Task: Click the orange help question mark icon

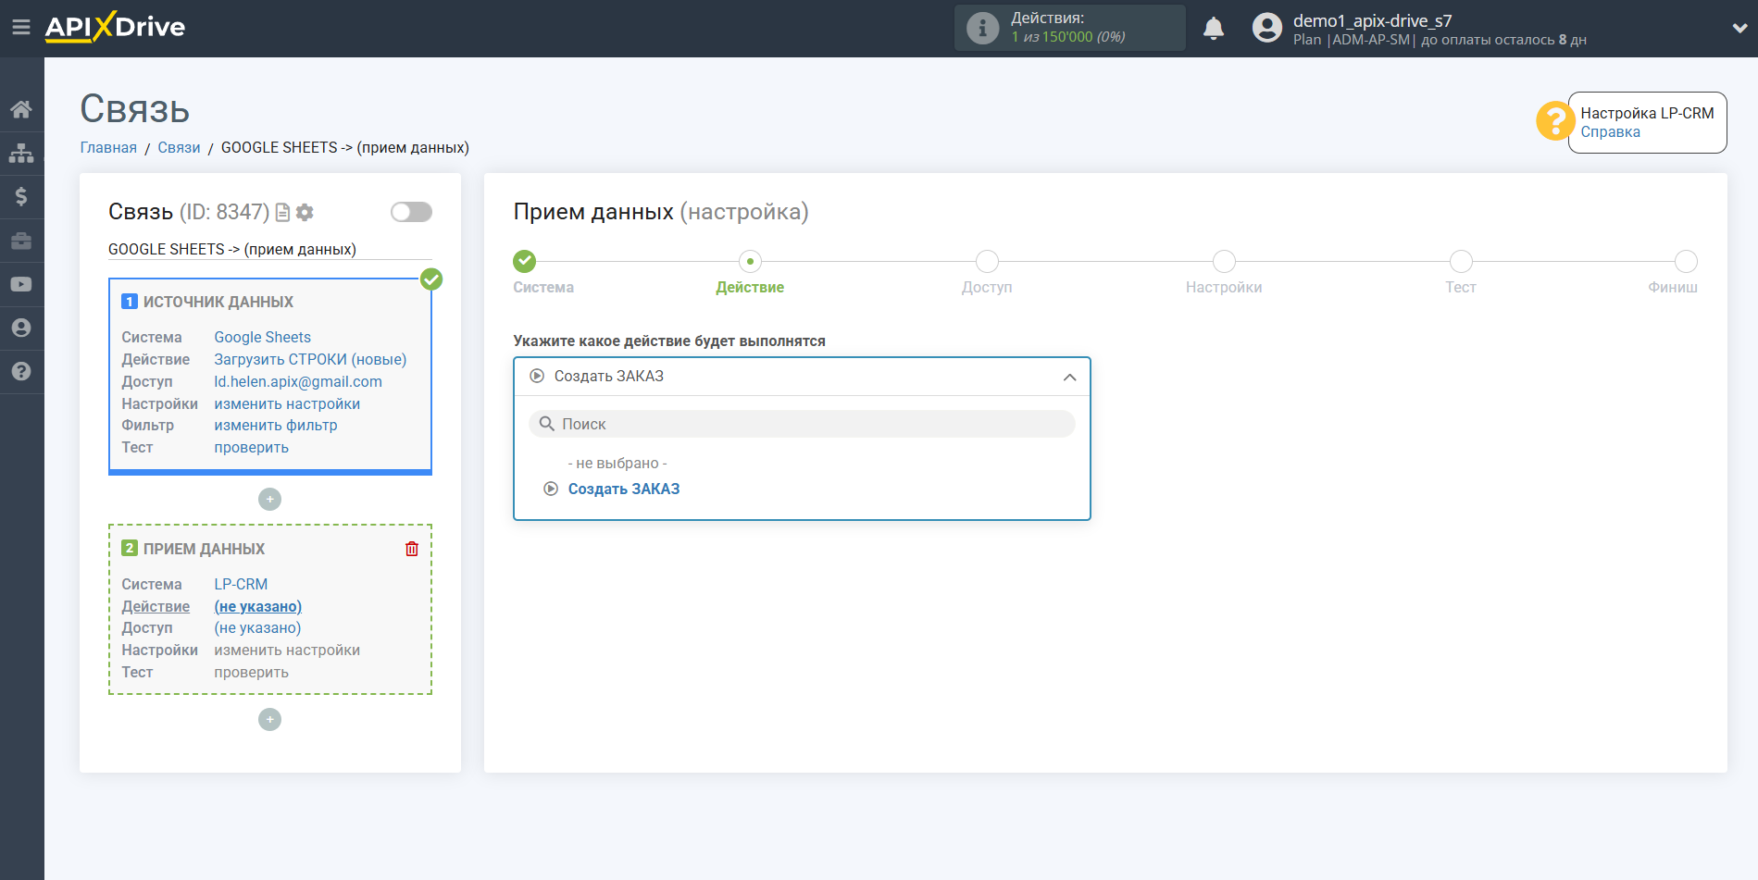Action: click(1554, 121)
